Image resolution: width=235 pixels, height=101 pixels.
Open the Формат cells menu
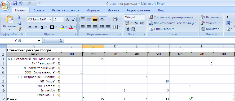[210, 29]
